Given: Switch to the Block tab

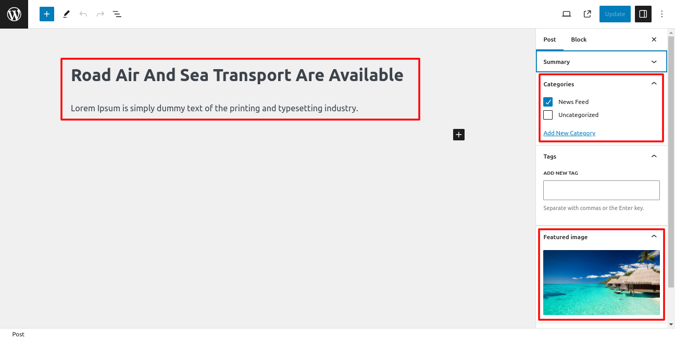Looking at the screenshot, I should point(579,40).
